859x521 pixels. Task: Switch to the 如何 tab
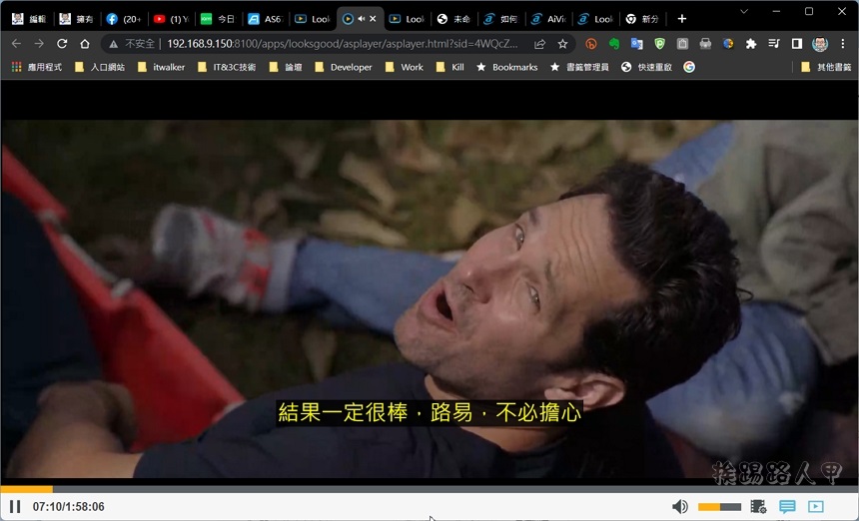pos(501,19)
